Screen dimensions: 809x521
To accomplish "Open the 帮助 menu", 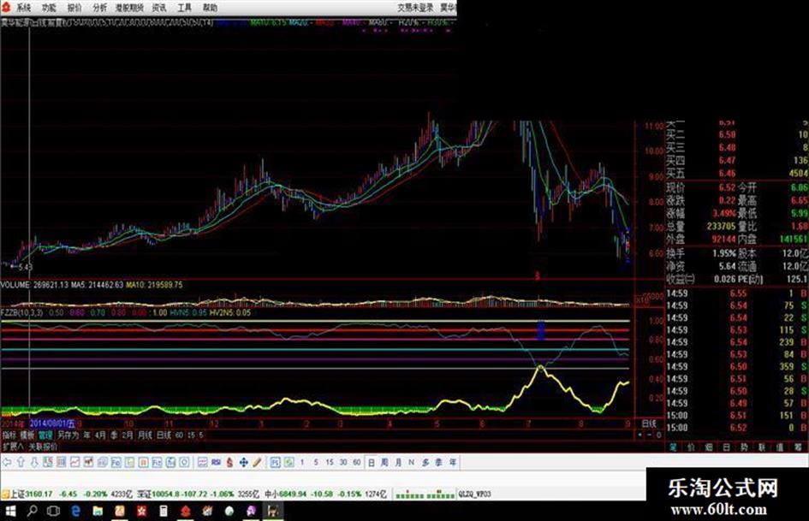I will coord(210,8).
